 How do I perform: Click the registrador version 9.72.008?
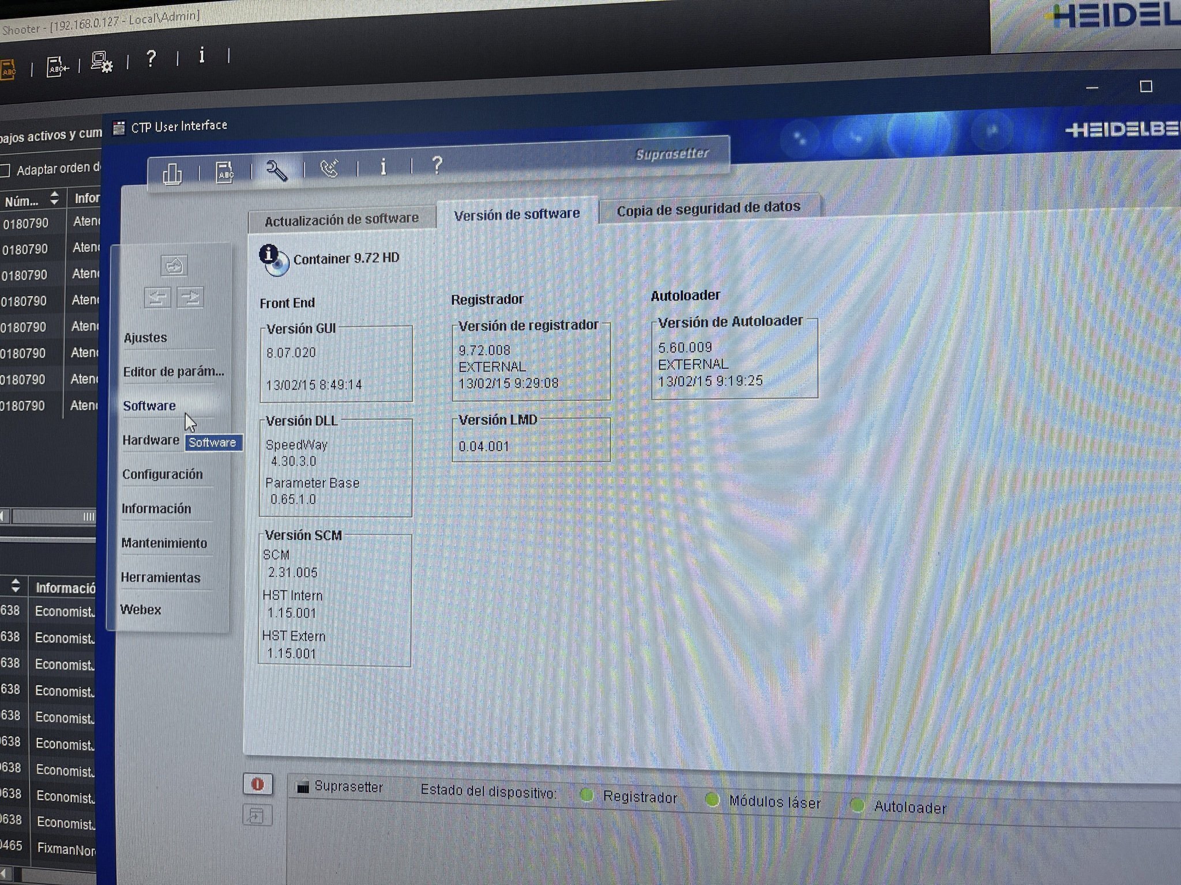click(x=484, y=350)
